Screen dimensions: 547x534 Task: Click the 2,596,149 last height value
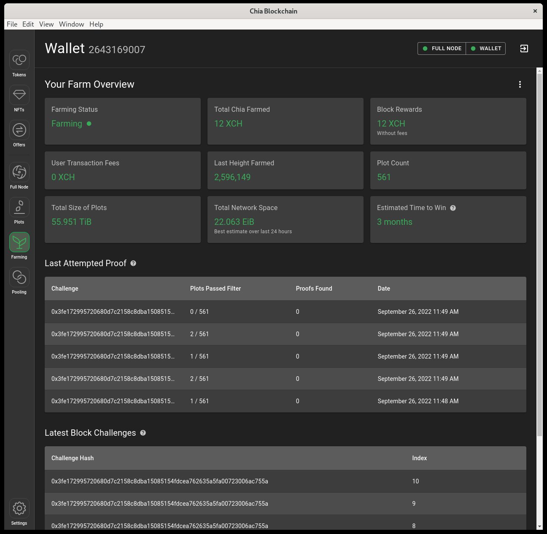232,177
